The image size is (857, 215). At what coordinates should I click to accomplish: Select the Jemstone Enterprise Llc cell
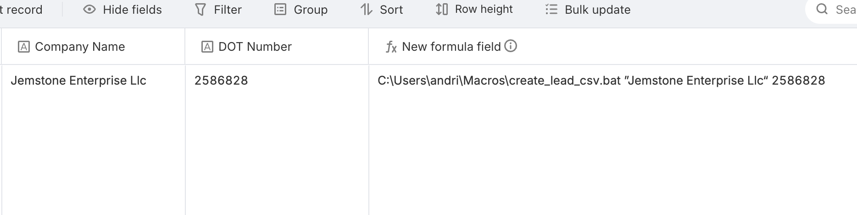click(x=93, y=140)
